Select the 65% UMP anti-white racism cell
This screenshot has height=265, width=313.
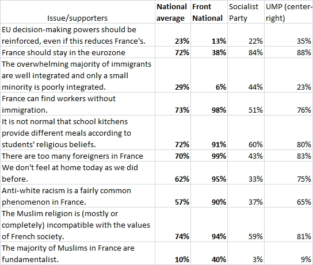pos(289,196)
